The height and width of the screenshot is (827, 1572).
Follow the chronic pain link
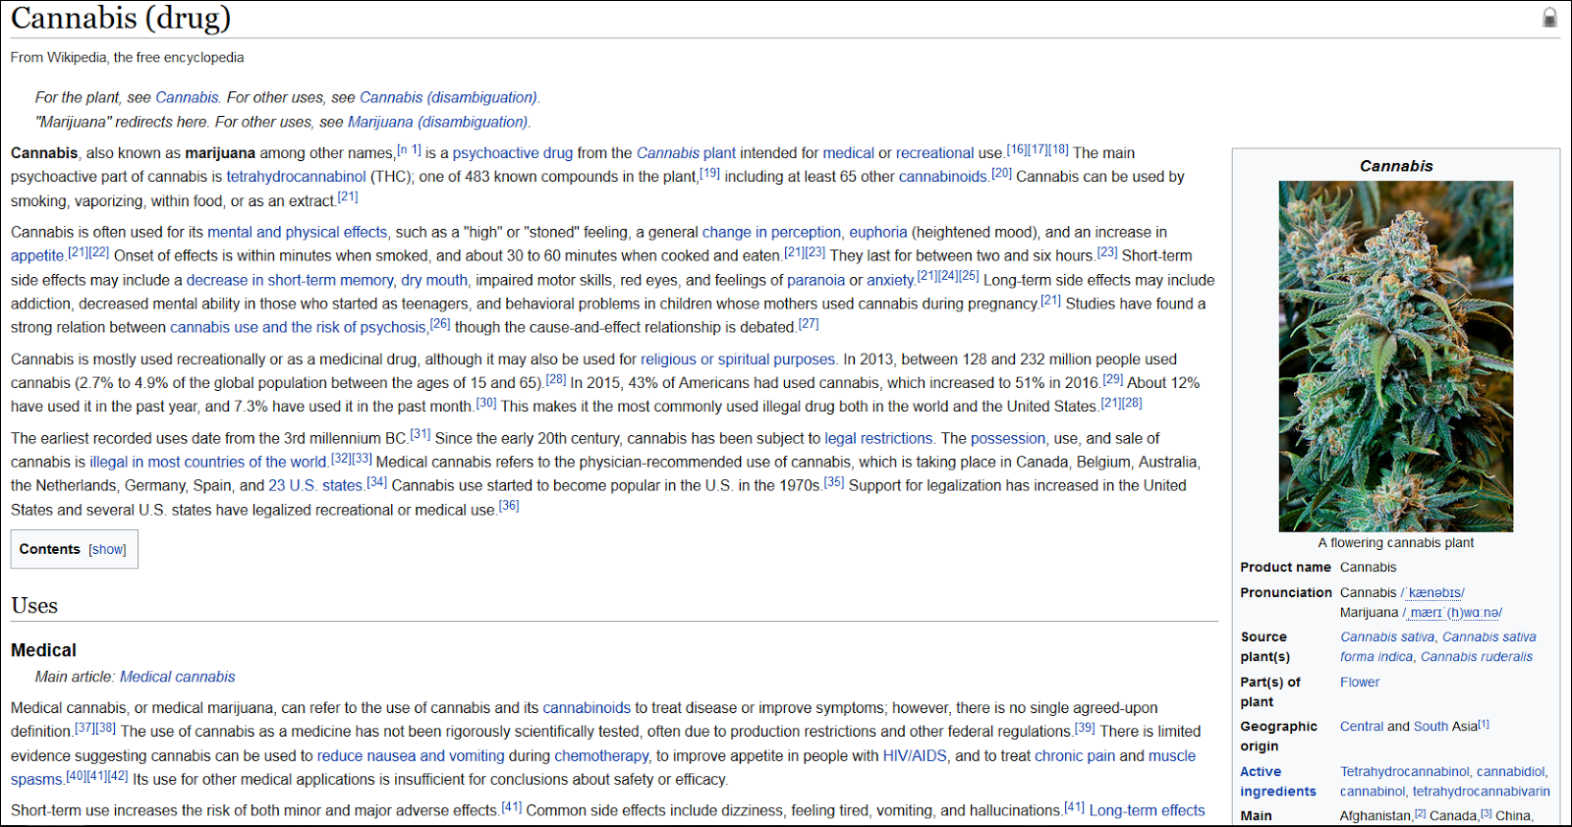pyautogui.click(x=1075, y=756)
